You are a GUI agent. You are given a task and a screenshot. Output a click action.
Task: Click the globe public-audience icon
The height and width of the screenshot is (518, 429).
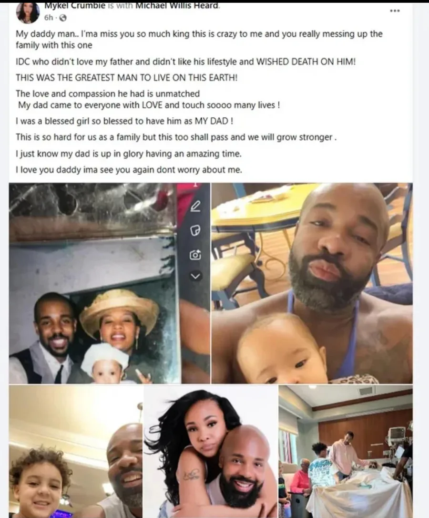tap(63, 18)
